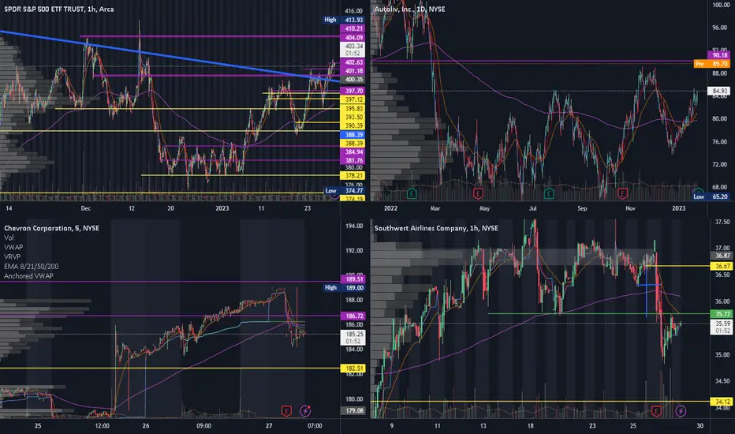Open red earnings marker near May on Autoliv chart
Viewport: 735px width, 434px height.
478,193
